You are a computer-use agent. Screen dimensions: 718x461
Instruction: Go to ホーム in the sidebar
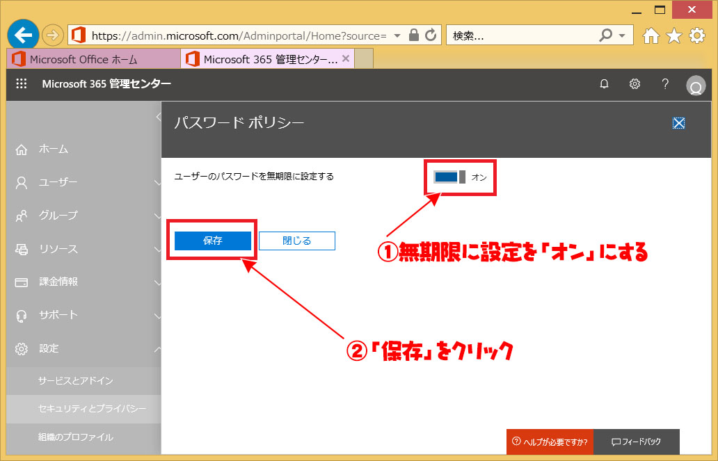point(54,149)
